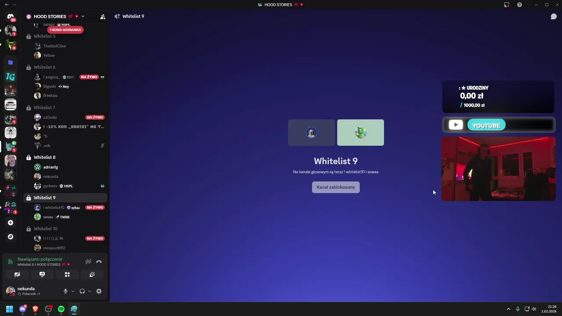Disconnect from voice with the hang-up icon

(99, 262)
